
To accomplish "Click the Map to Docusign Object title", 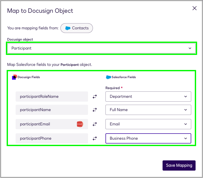I will pyautogui.click(x=40, y=11).
